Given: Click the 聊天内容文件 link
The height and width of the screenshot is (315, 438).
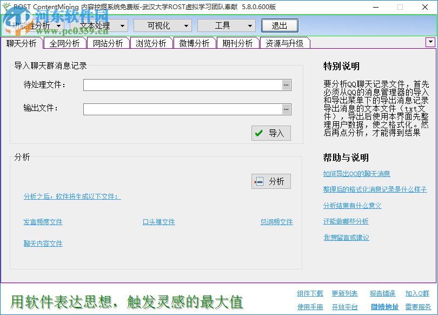Looking at the screenshot, I should click(43, 244).
